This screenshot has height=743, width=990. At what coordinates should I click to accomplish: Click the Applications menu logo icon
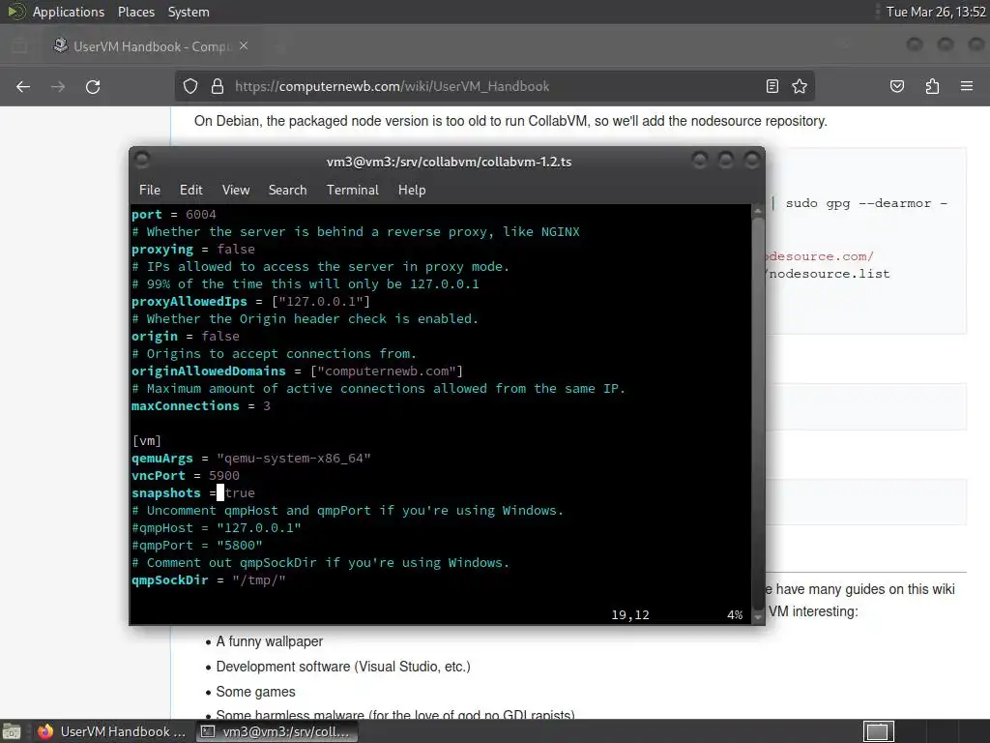[x=15, y=12]
